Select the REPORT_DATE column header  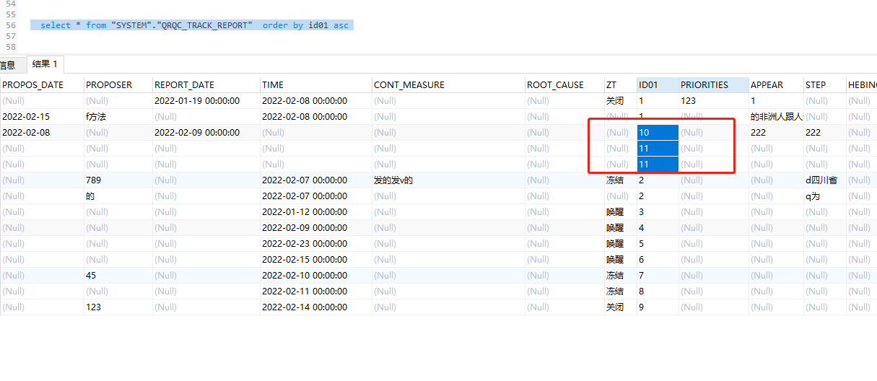coord(206,84)
